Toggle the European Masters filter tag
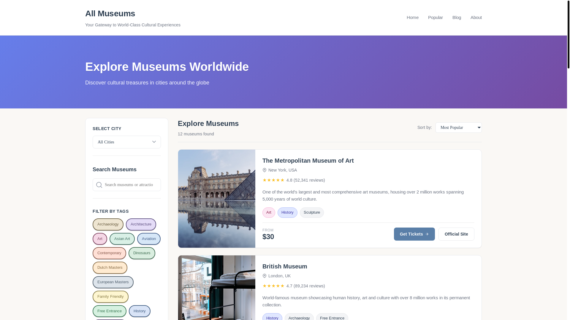 click(x=113, y=282)
